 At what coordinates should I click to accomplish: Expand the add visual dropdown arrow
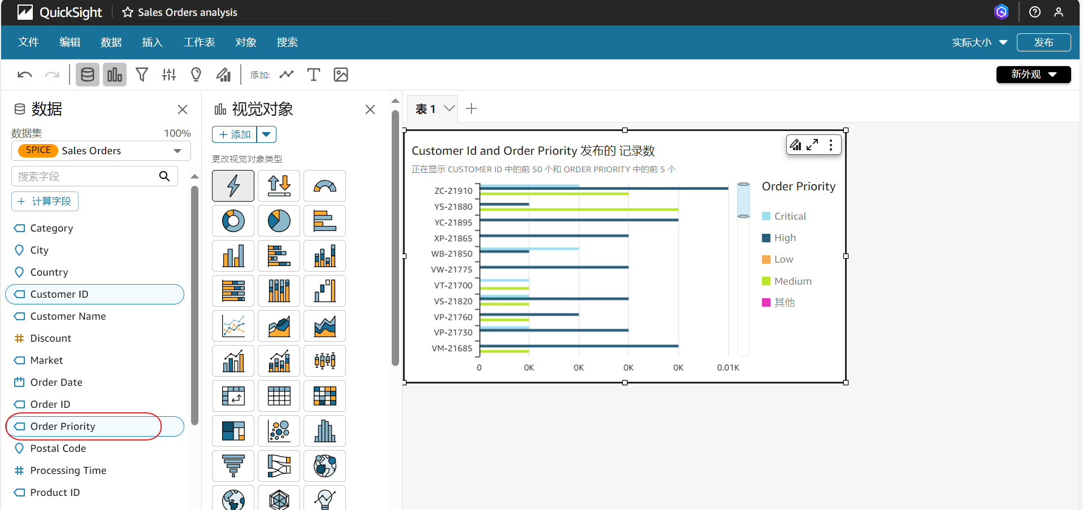(x=266, y=134)
